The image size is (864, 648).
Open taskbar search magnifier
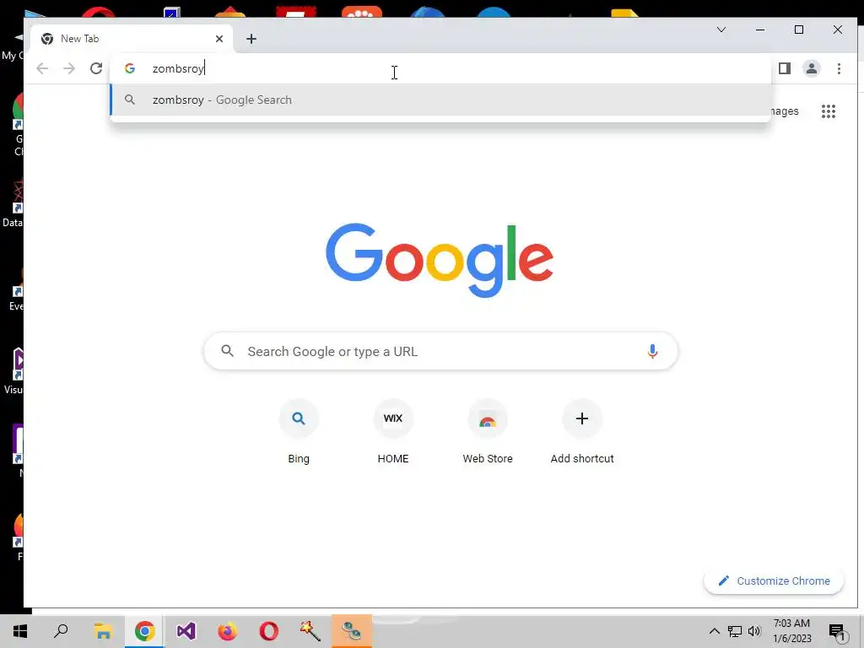coord(61,631)
